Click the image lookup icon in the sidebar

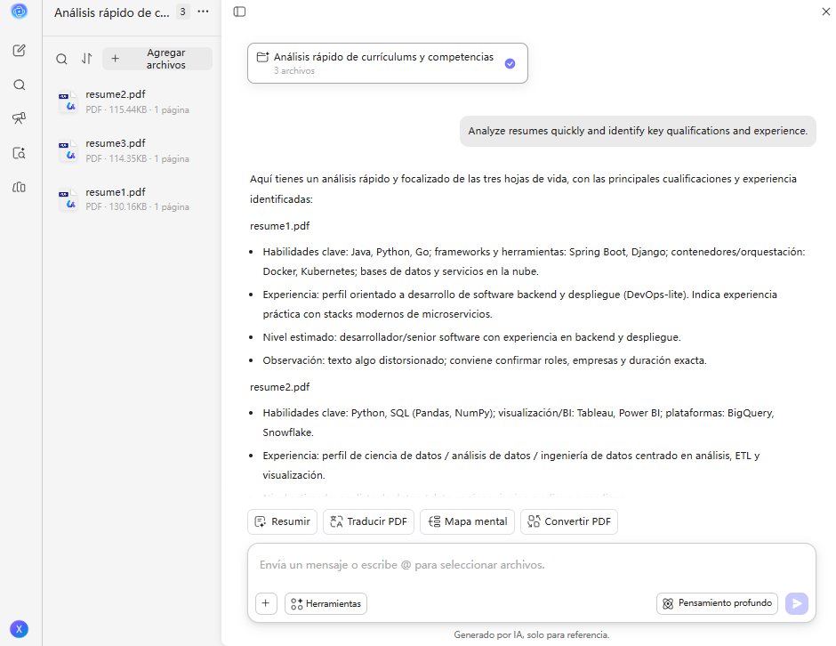point(19,153)
